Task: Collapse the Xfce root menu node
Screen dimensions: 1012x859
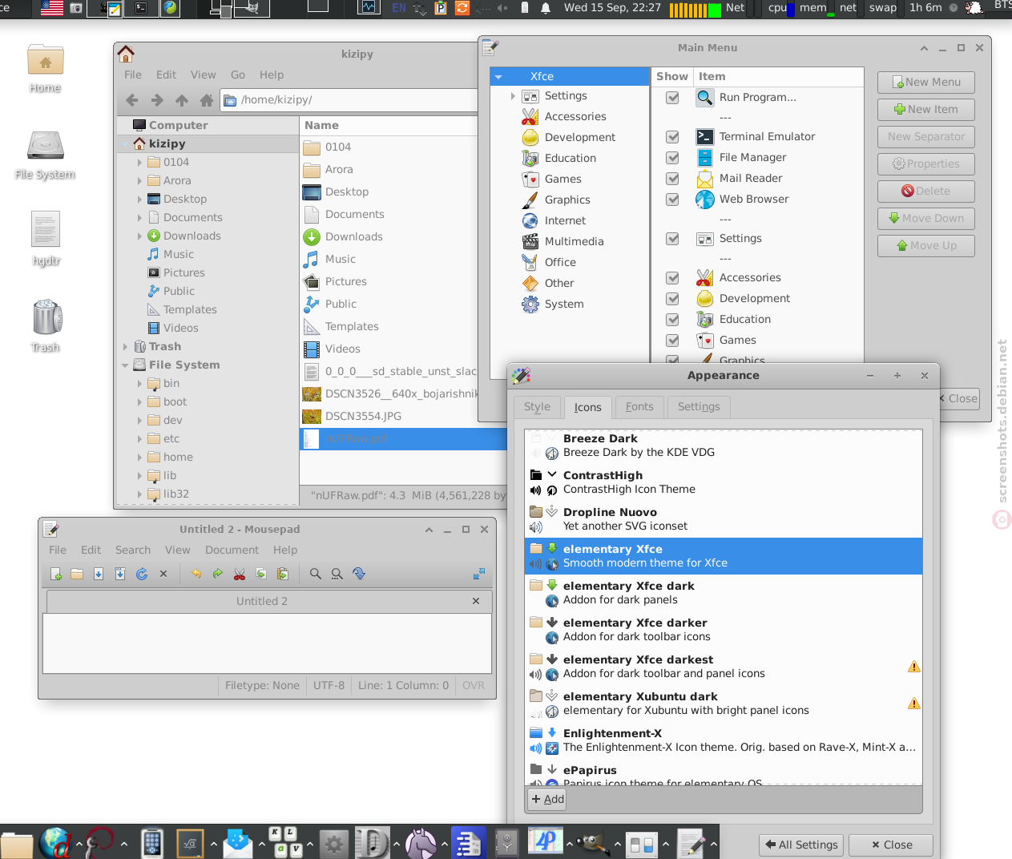Action: tap(498, 77)
